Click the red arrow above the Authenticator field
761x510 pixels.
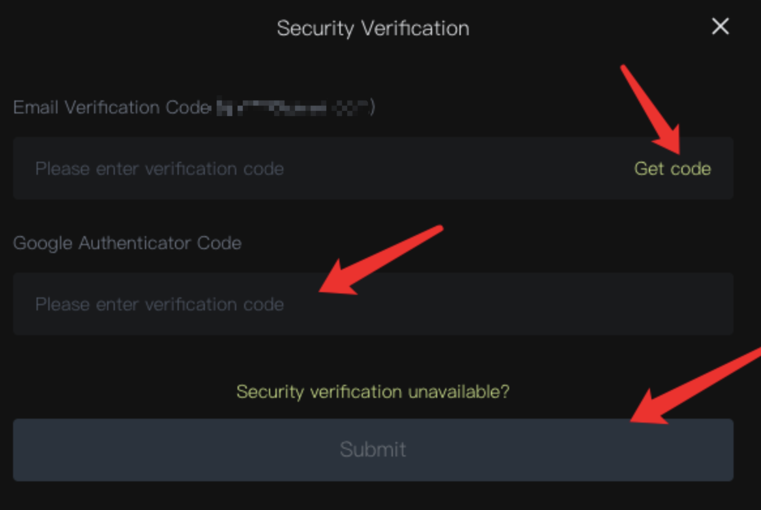coord(385,258)
